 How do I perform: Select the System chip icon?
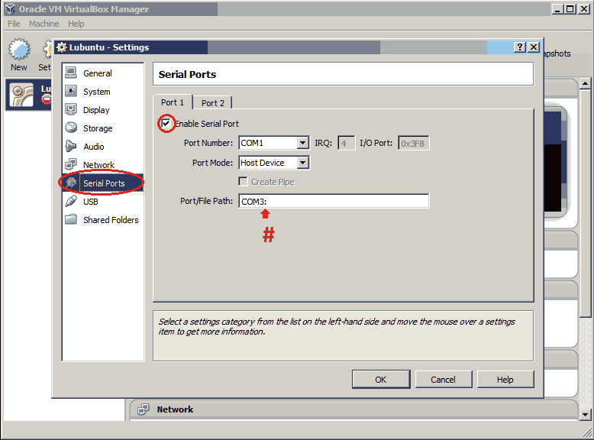[71, 91]
